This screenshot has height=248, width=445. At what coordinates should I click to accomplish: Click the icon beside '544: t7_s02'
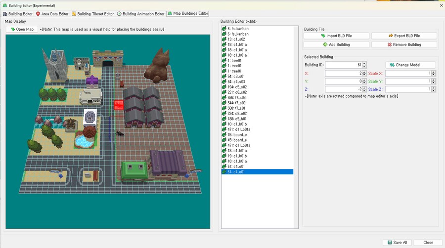(224, 103)
